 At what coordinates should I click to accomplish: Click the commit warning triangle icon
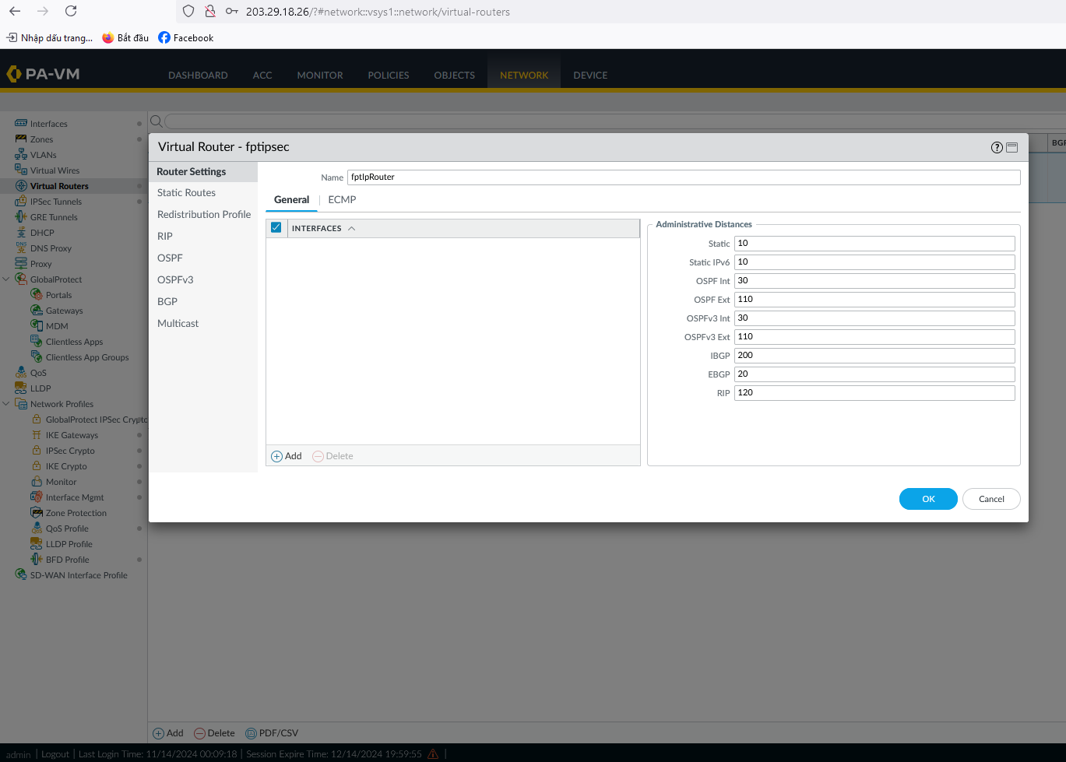[x=433, y=753]
